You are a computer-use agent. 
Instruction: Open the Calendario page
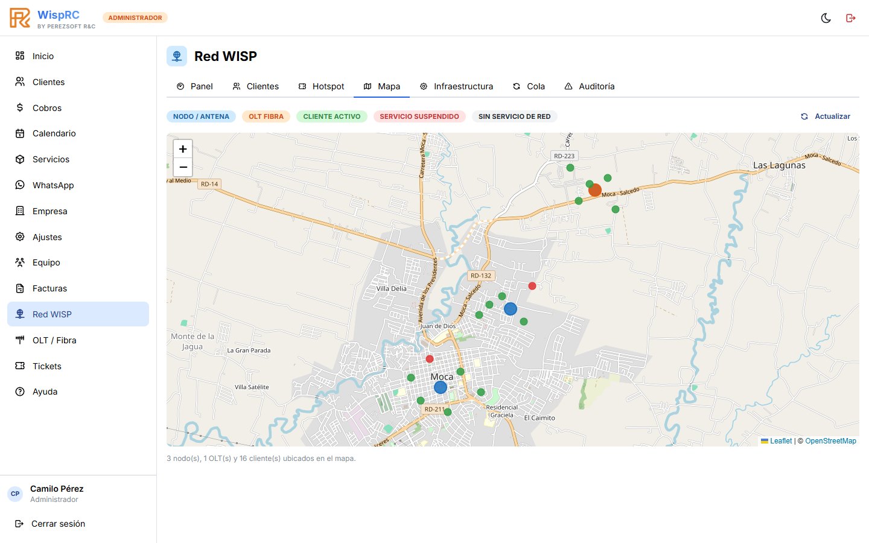(78, 133)
